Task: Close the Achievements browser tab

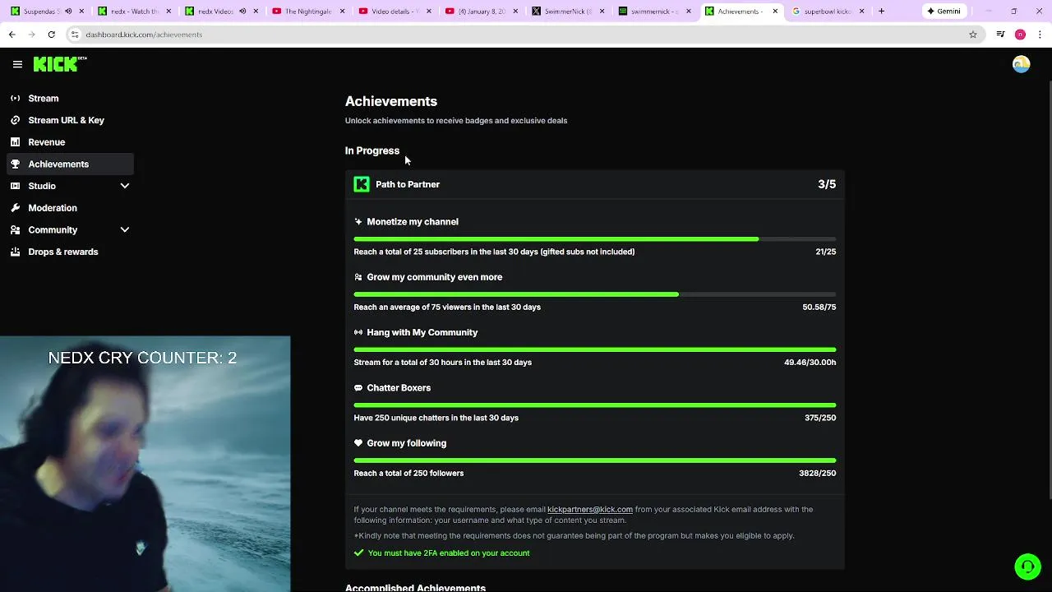Action: click(775, 12)
